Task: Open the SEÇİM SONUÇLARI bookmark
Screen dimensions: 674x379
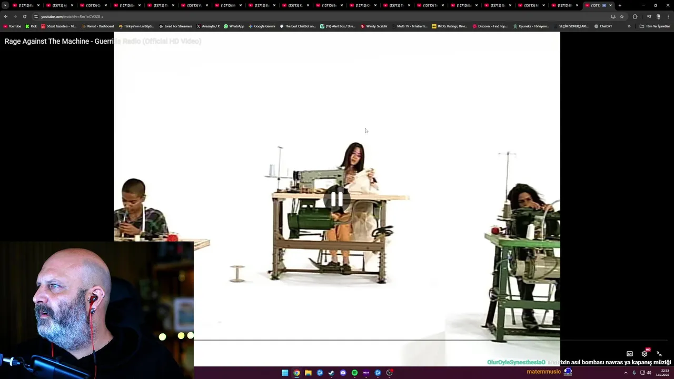Action: point(571,26)
